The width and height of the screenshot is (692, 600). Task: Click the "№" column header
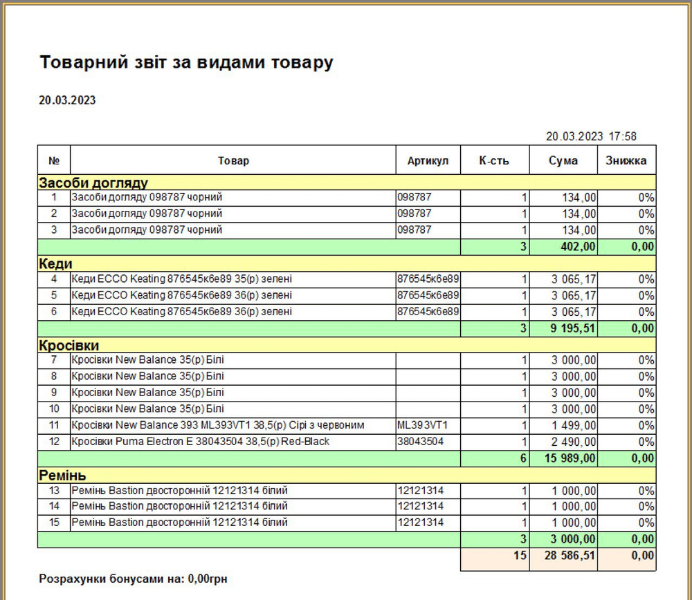click(54, 160)
